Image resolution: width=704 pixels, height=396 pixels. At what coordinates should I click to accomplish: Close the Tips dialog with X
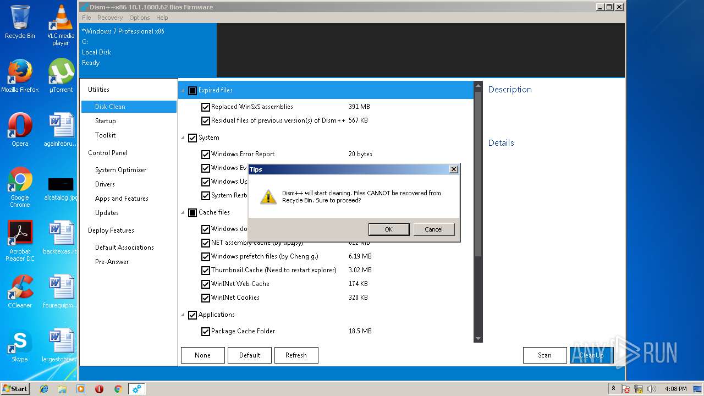(454, 169)
